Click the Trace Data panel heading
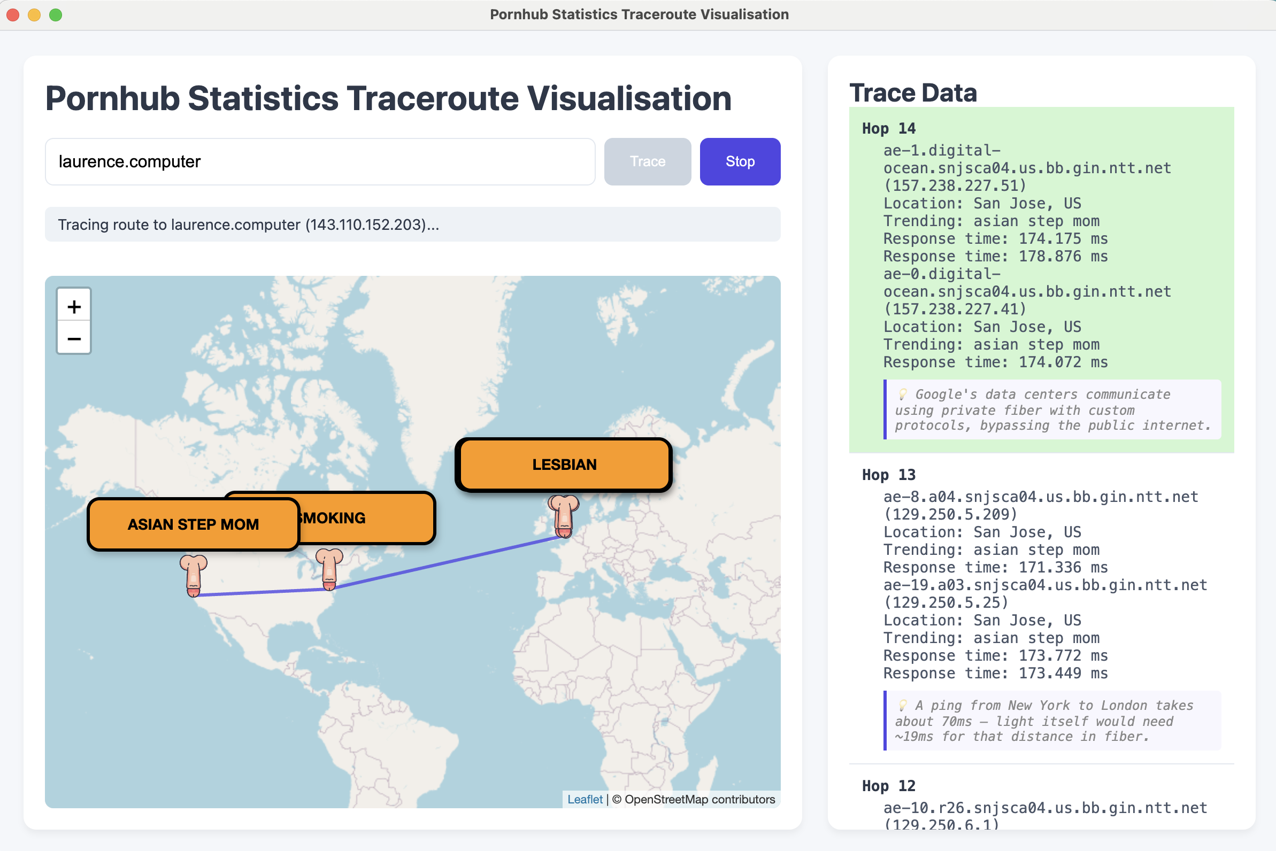 pos(913,93)
